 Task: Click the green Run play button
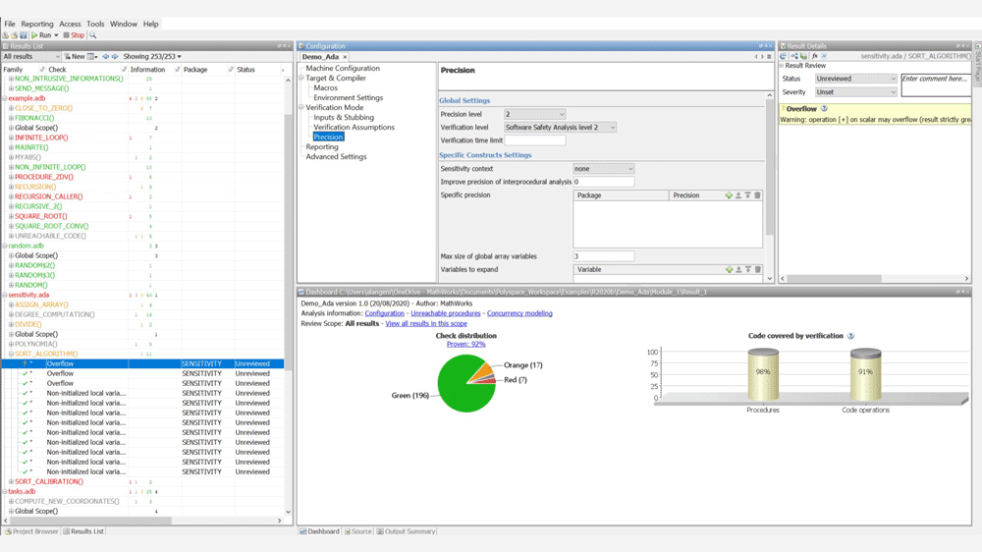coord(35,35)
